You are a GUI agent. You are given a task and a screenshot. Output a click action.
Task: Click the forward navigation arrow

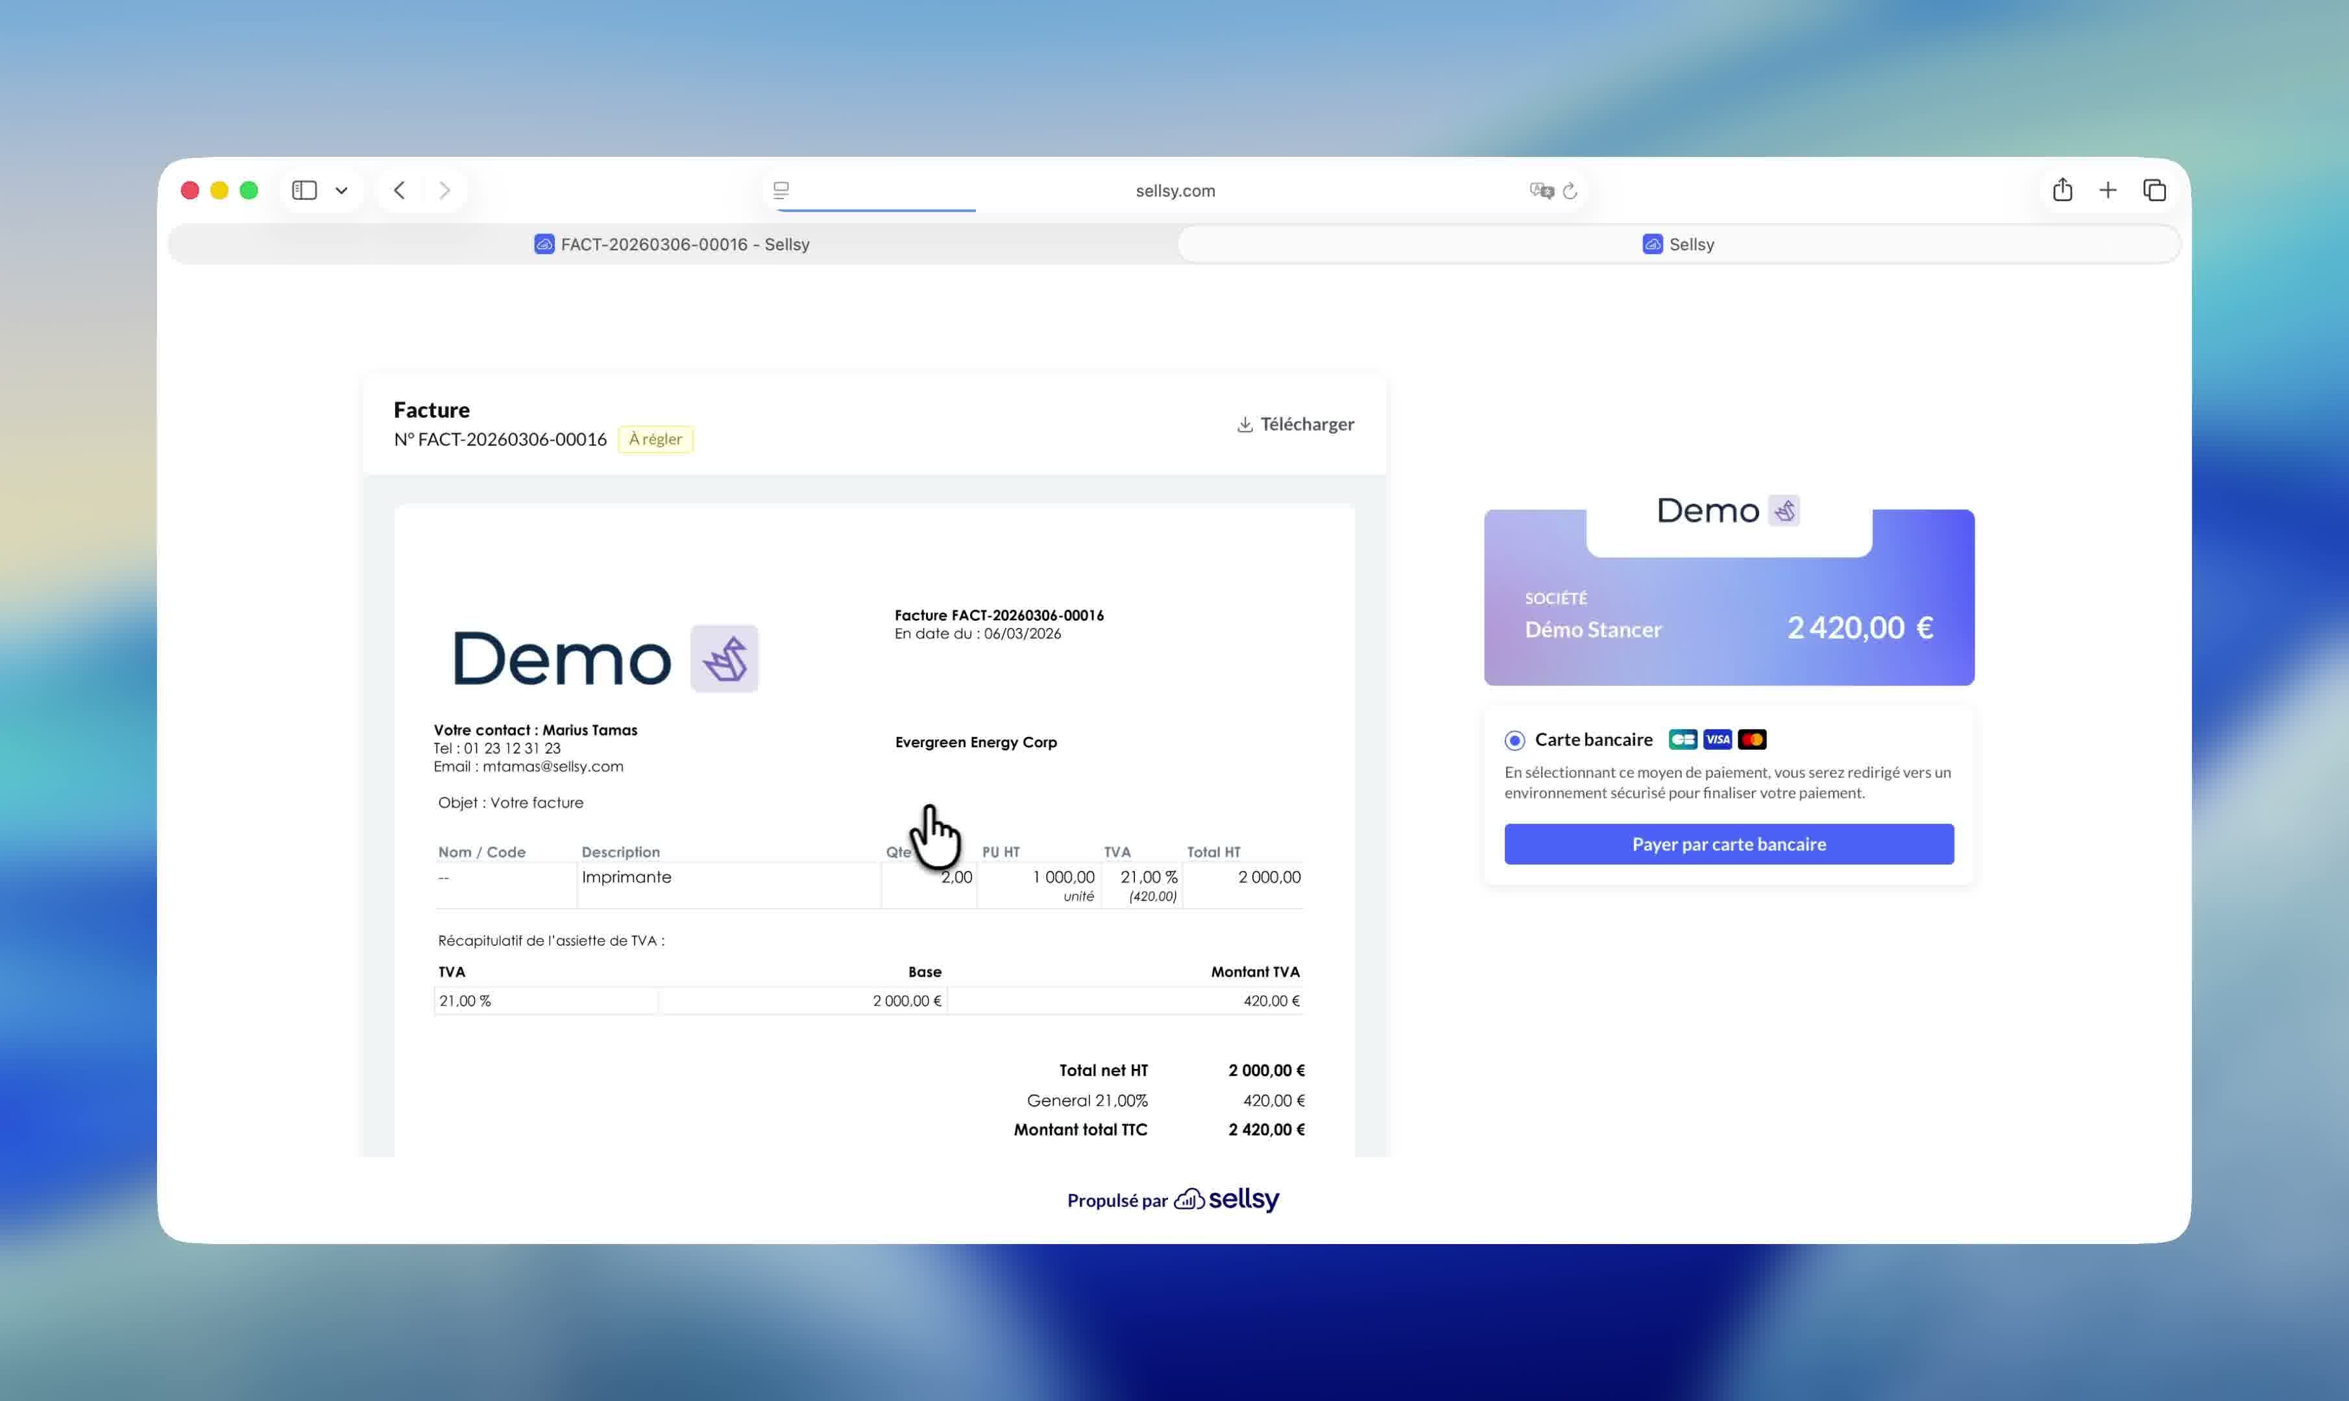(x=445, y=191)
